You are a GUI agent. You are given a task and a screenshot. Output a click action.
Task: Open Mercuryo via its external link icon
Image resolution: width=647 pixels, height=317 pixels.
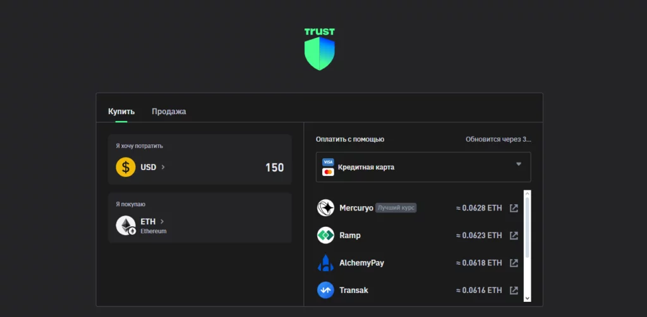[x=514, y=208]
